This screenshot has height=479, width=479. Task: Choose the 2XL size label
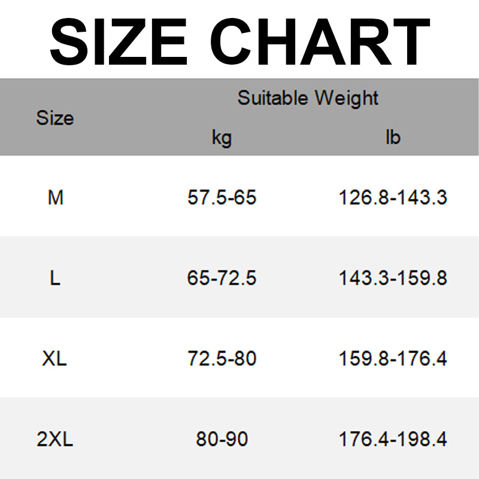(55, 439)
